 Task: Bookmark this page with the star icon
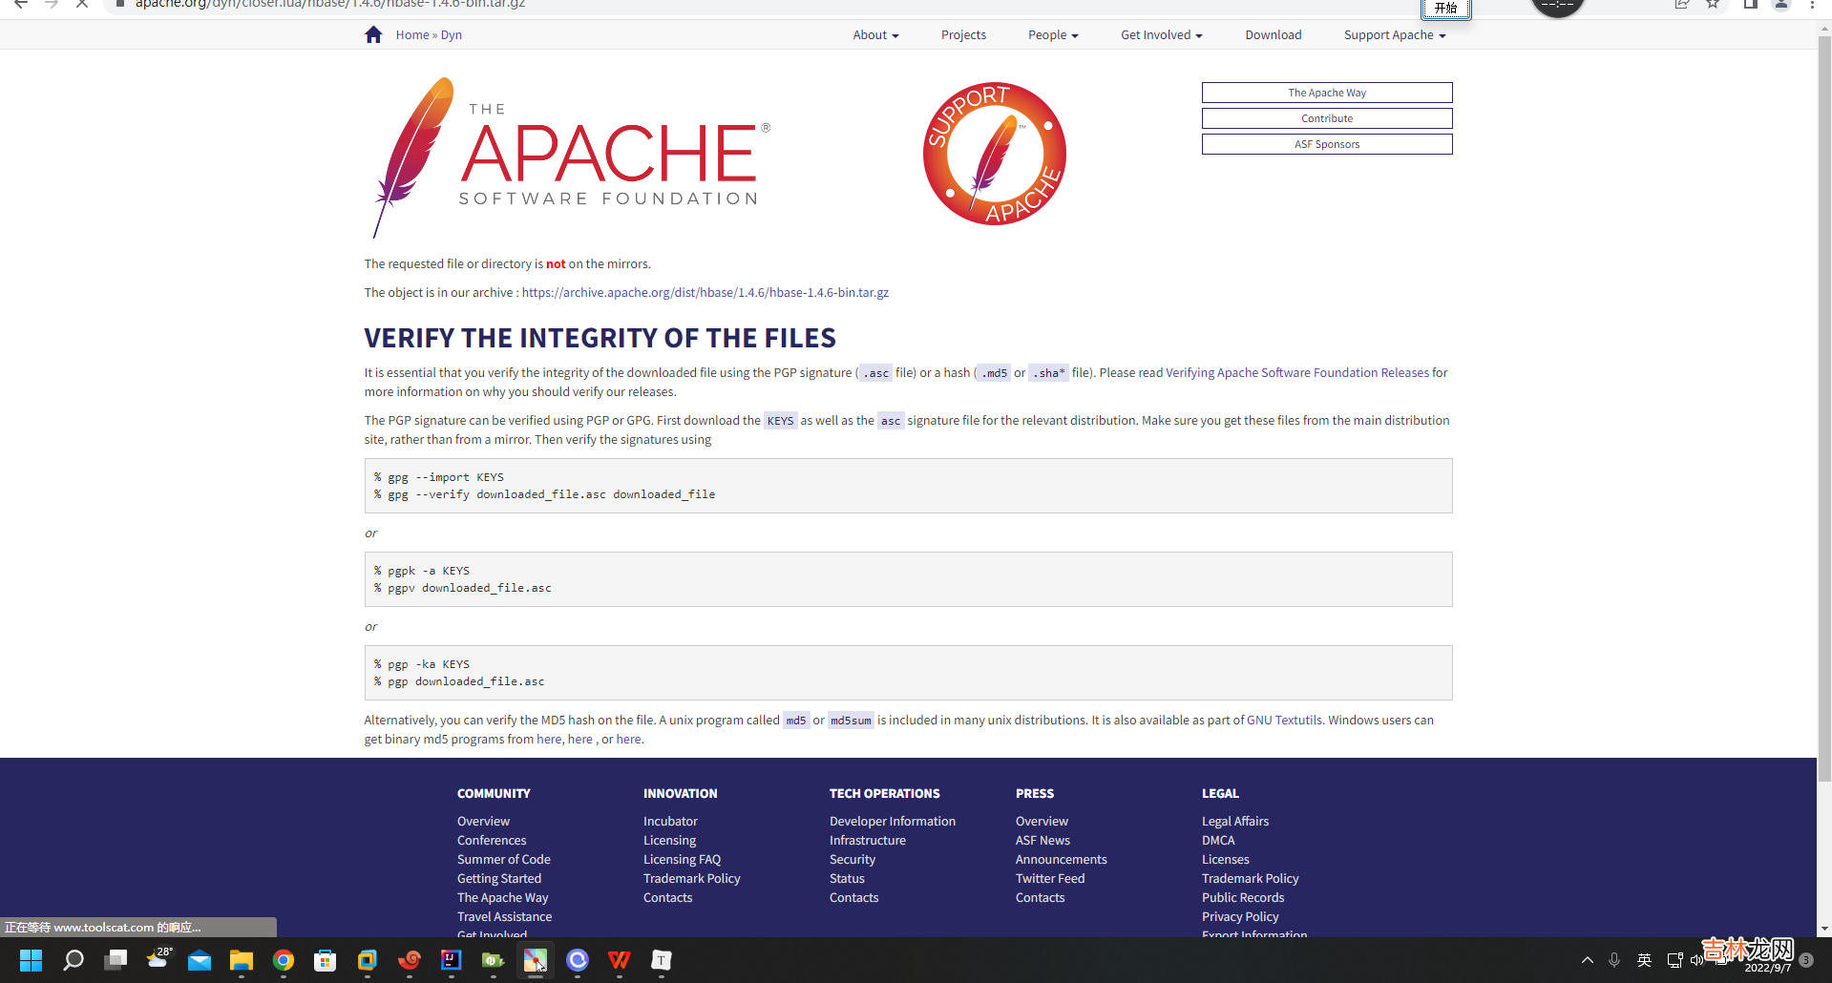tap(1713, 5)
